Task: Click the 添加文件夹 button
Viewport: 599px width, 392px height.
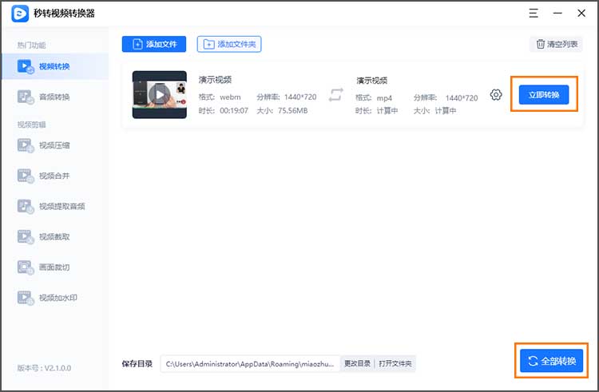Action: (229, 45)
